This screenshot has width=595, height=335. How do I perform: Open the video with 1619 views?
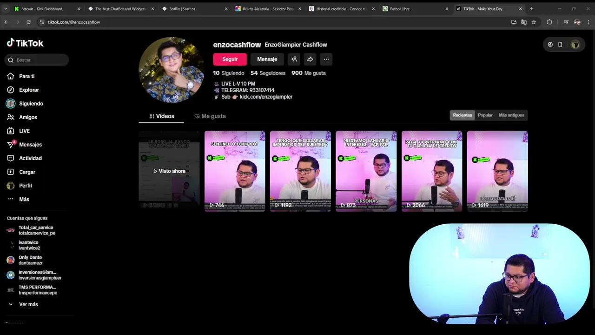click(497, 171)
